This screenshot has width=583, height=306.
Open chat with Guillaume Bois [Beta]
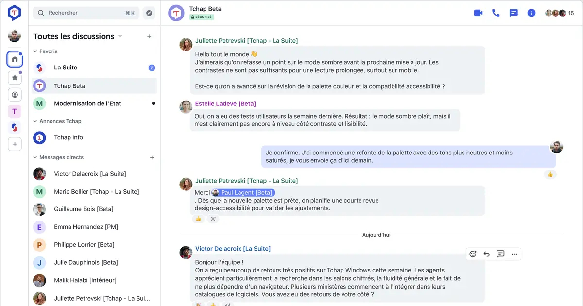coord(94,209)
